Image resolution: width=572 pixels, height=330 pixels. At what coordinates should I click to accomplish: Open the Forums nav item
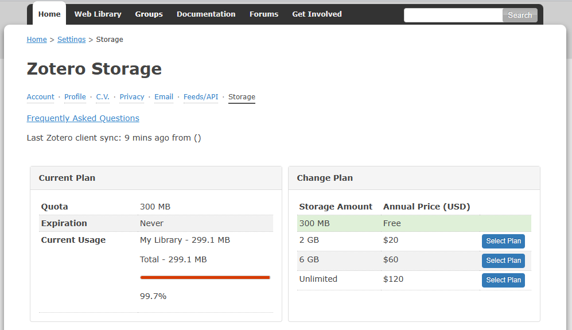click(x=264, y=14)
